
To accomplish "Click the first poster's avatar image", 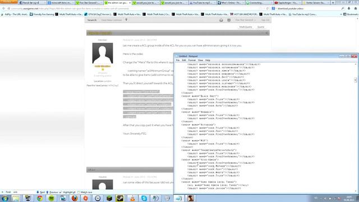I will tap(103, 53).
